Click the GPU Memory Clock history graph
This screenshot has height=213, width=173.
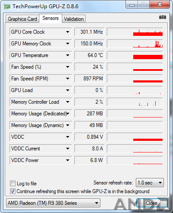pyautogui.click(x=135, y=44)
